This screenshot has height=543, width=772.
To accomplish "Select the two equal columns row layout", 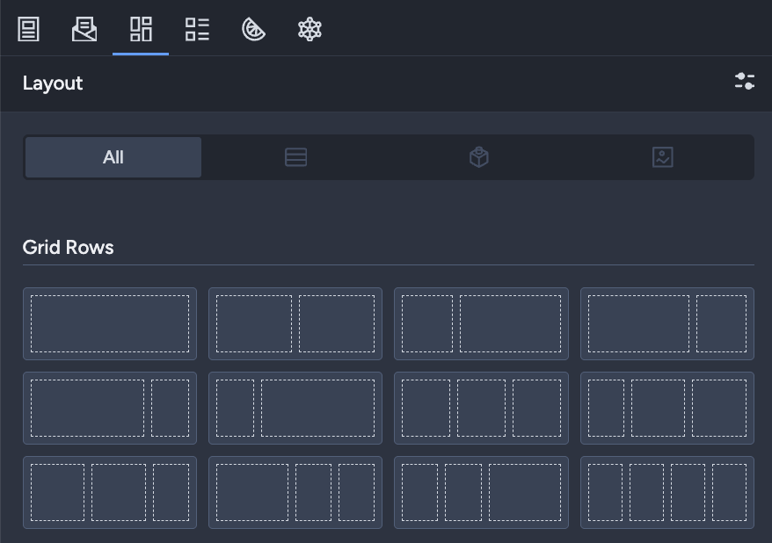I will click(295, 323).
